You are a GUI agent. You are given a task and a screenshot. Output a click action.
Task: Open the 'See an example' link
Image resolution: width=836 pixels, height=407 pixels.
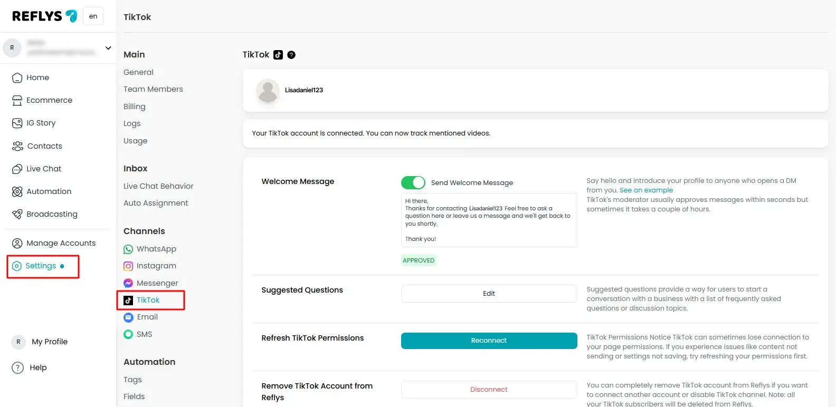pyautogui.click(x=646, y=190)
